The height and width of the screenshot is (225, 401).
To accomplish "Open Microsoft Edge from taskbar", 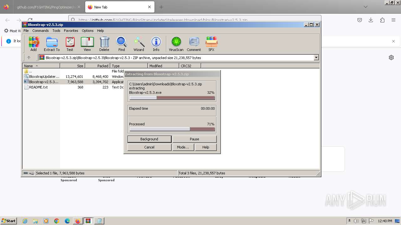I will pyautogui.click(x=67, y=221).
